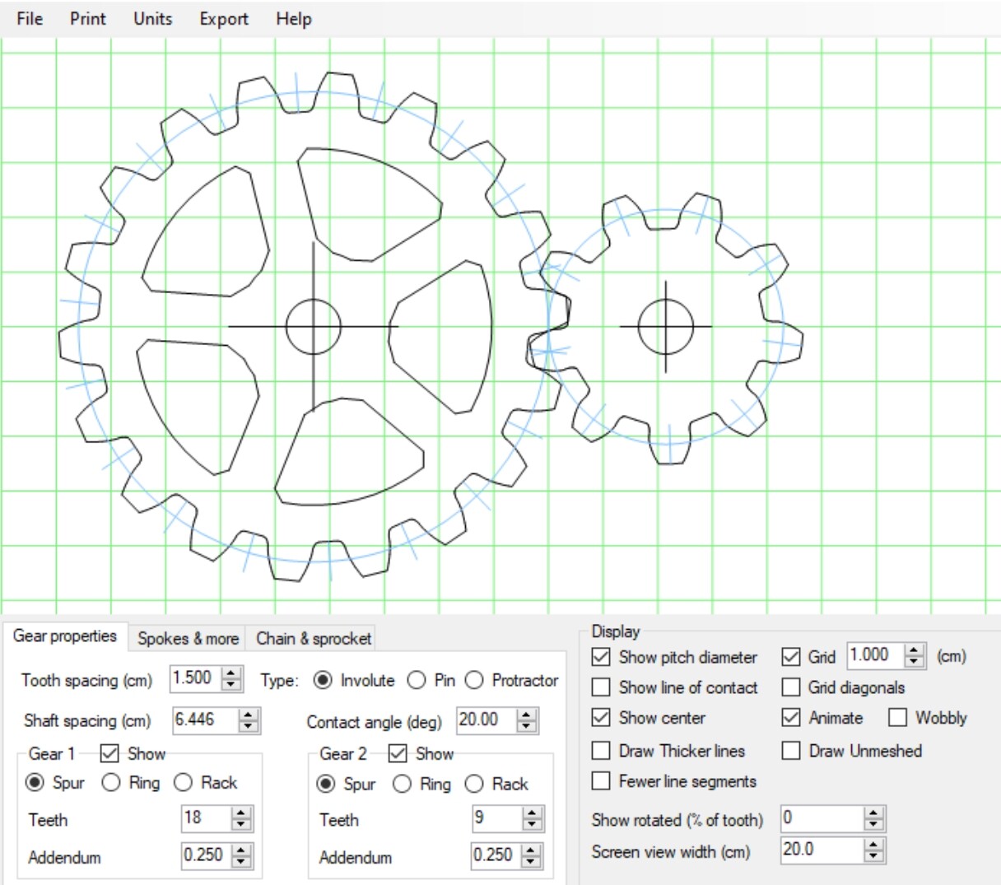Viewport: 1001px width, 885px height.
Task: Adjust the Screen view width stepper arrows
Action: [874, 850]
